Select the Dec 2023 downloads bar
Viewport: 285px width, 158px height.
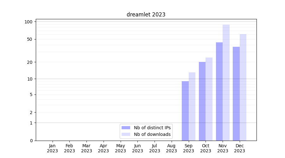(x=243, y=87)
